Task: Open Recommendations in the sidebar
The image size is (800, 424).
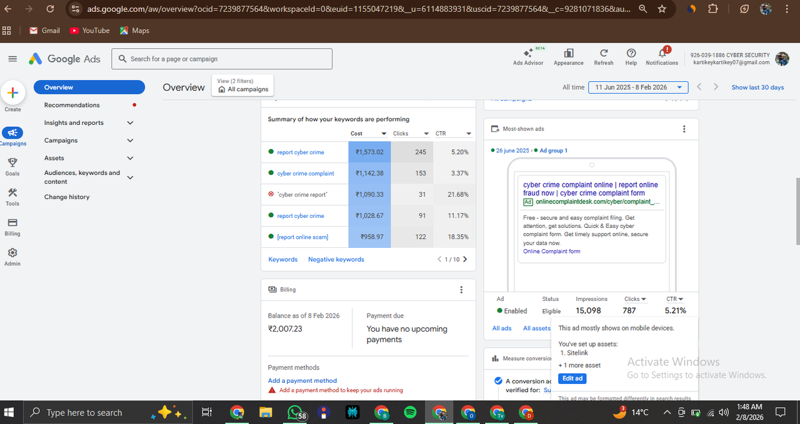Action: click(x=72, y=105)
